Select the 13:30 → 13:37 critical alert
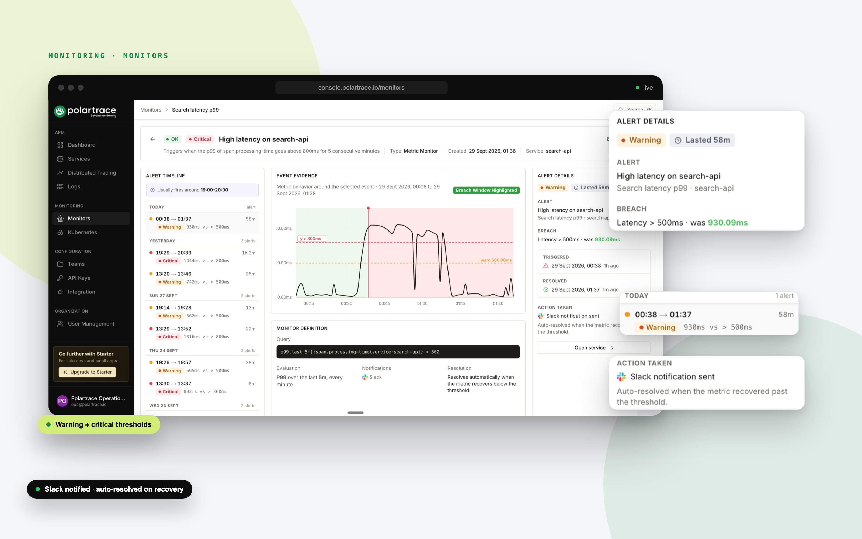This screenshot has width=862, height=539. (x=202, y=388)
